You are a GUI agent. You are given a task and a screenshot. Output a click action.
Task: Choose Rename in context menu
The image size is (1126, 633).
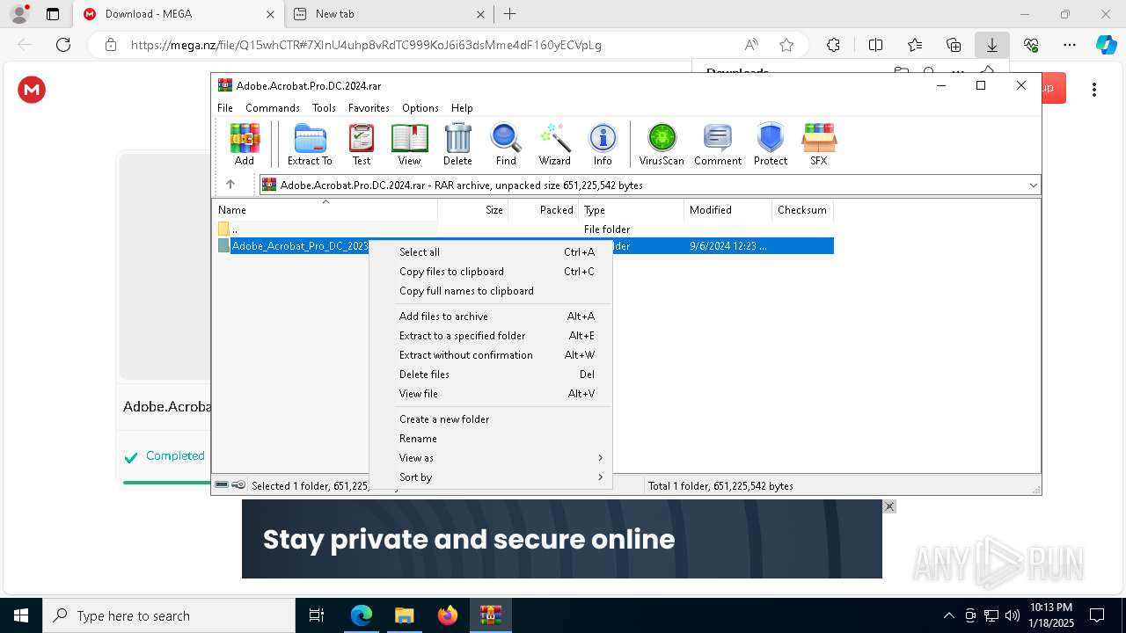coord(490,438)
